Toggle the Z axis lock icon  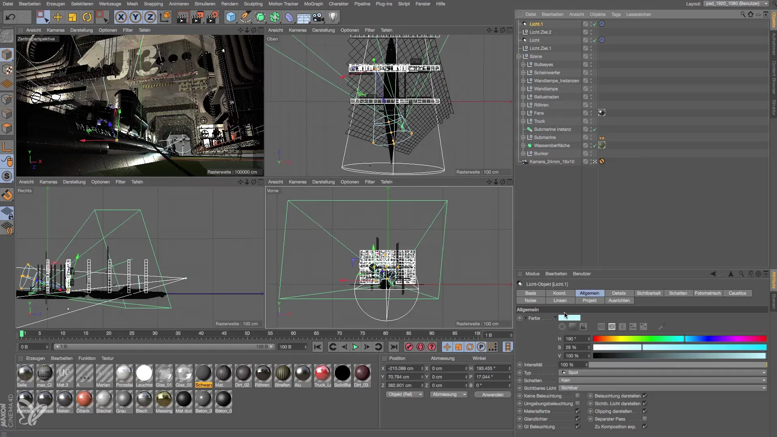coord(150,17)
